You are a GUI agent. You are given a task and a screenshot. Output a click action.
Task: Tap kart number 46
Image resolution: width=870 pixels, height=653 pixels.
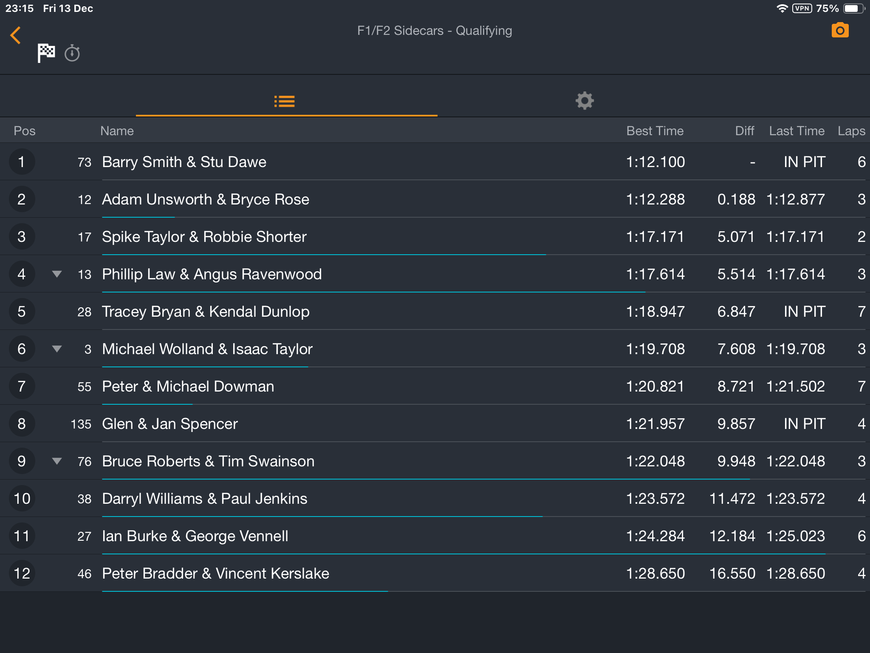pos(85,574)
